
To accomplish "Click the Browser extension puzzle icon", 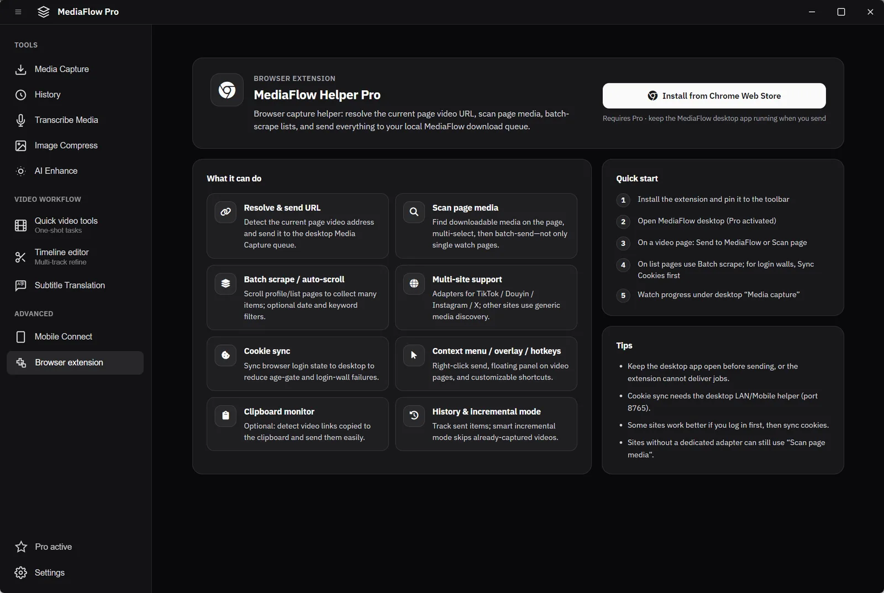I will [x=21, y=363].
